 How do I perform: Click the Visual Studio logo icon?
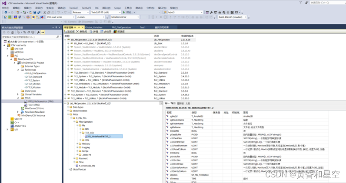[4, 3]
